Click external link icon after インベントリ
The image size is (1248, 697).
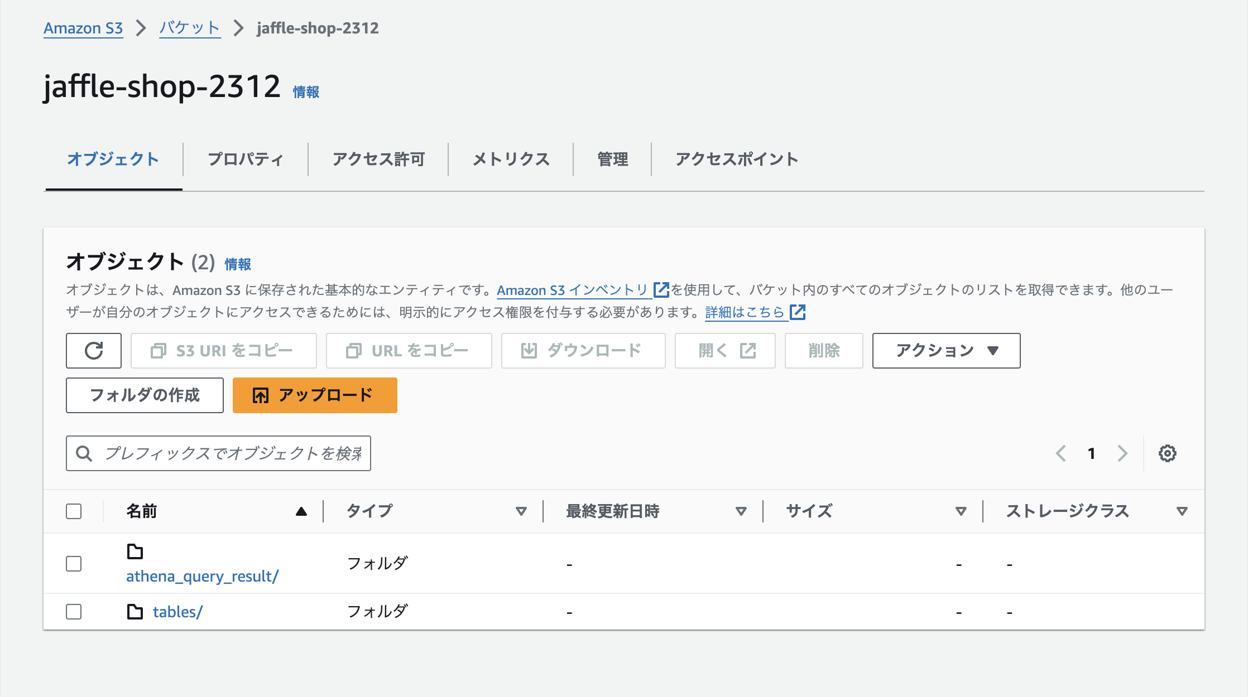(661, 290)
